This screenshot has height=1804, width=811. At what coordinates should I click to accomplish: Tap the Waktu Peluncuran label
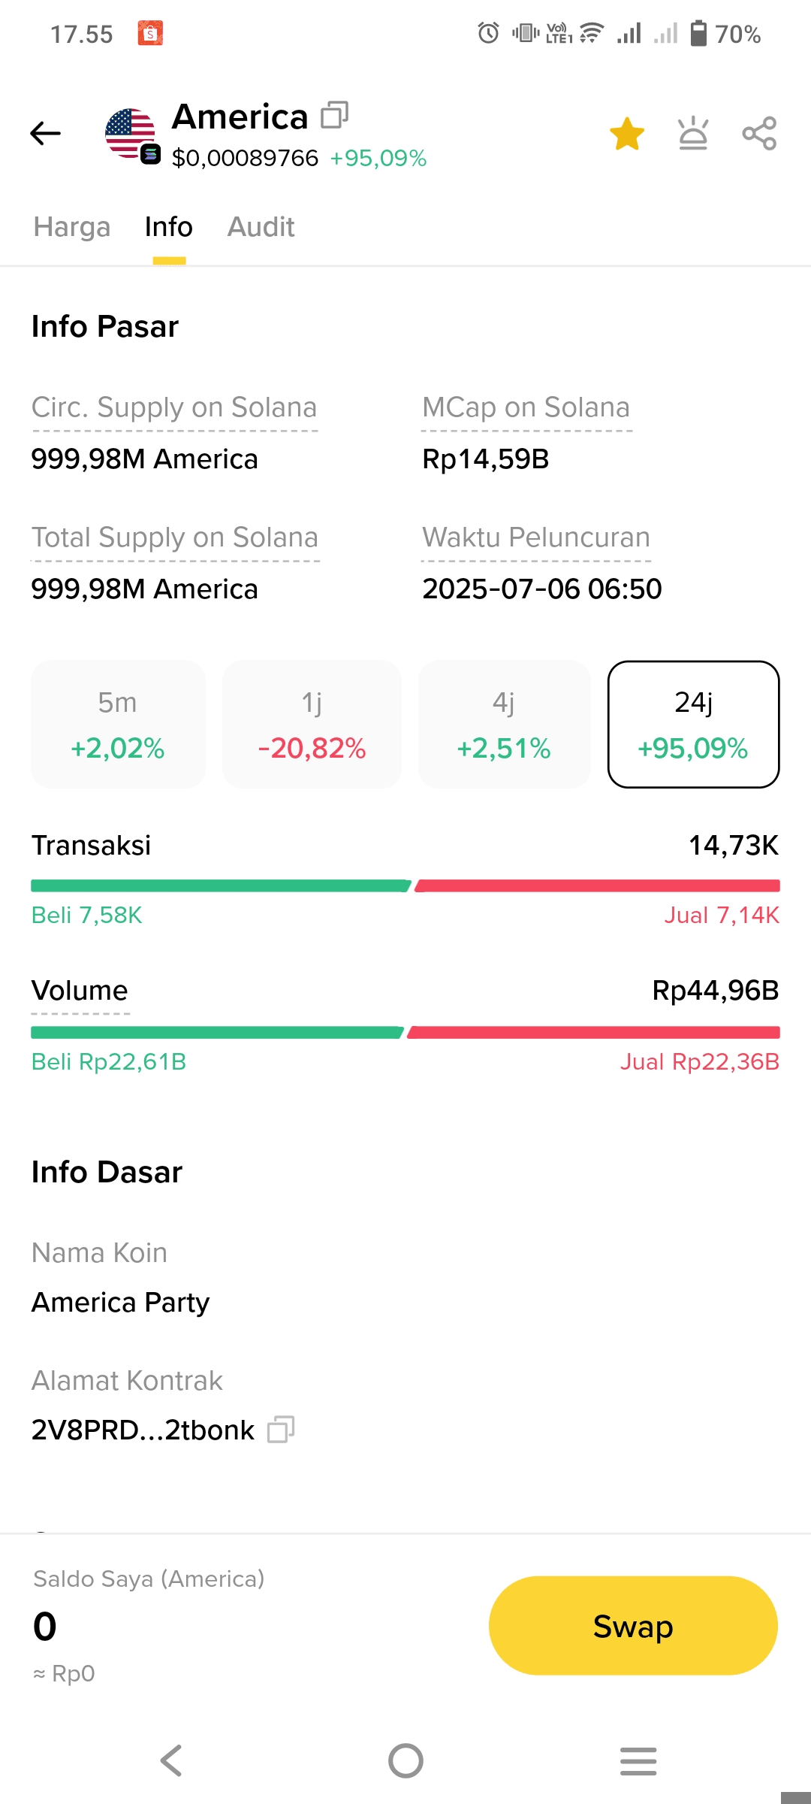coord(536,537)
